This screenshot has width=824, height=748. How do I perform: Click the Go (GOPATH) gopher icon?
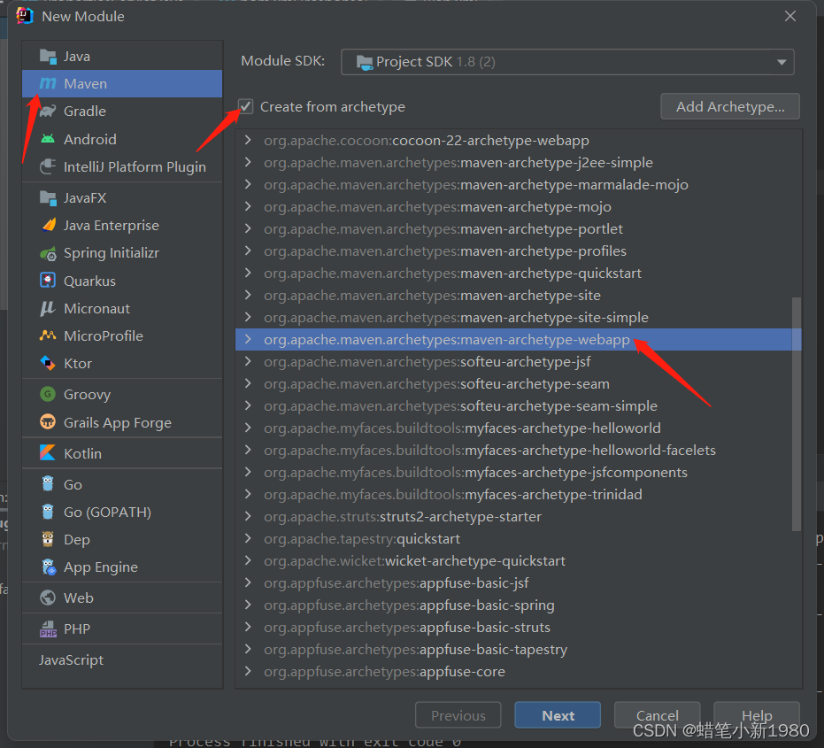pos(48,512)
